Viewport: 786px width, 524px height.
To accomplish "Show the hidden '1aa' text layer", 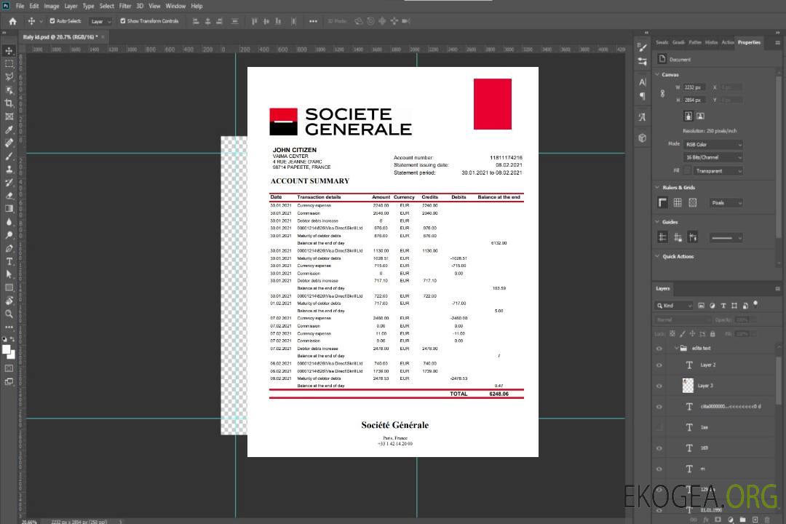I will [659, 427].
